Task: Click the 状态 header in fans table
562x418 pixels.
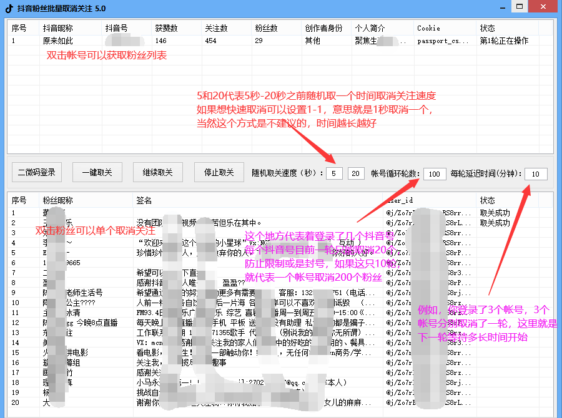Action: (x=507, y=200)
